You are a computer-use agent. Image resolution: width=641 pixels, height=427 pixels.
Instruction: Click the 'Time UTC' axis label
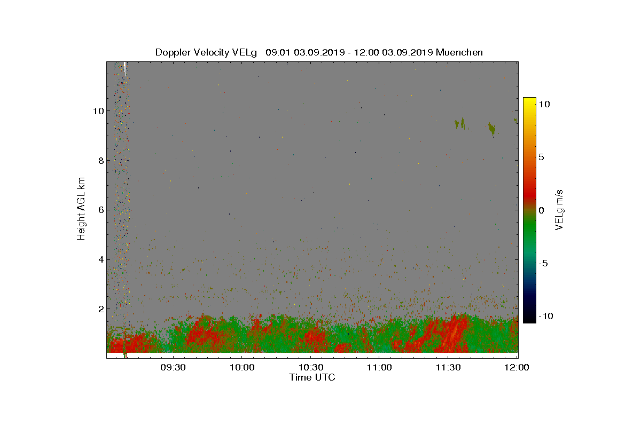312,377
